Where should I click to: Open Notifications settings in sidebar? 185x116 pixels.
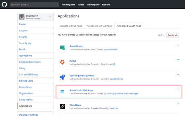35,56
